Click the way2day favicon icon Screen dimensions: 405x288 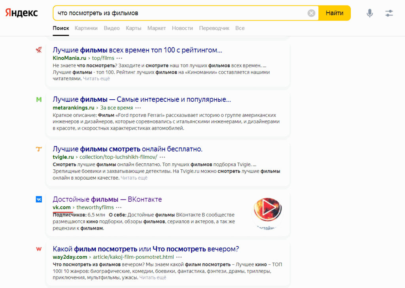[39, 249]
